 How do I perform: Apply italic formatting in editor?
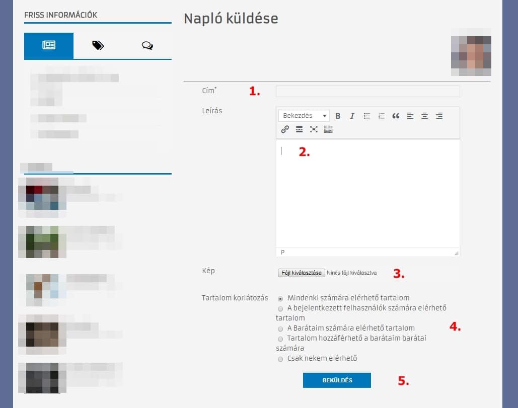(x=352, y=116)
